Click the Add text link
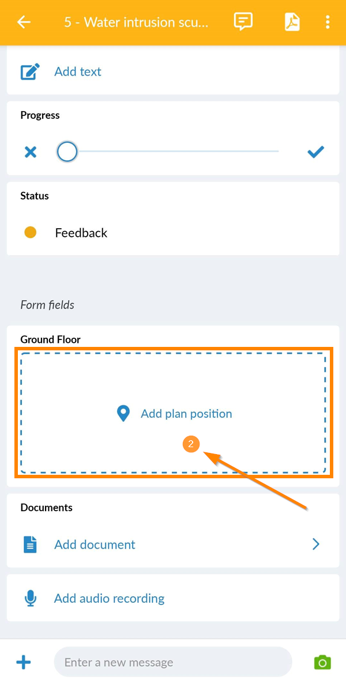 pyautogui.click(x=78, y=72)
